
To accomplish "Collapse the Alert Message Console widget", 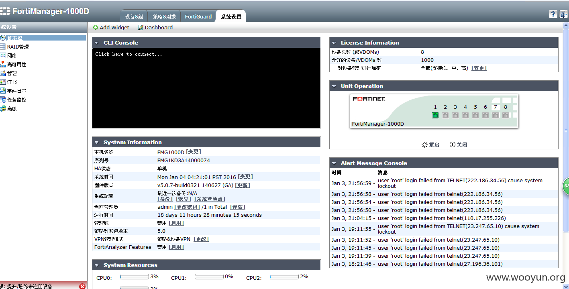I will coord(334,163).
